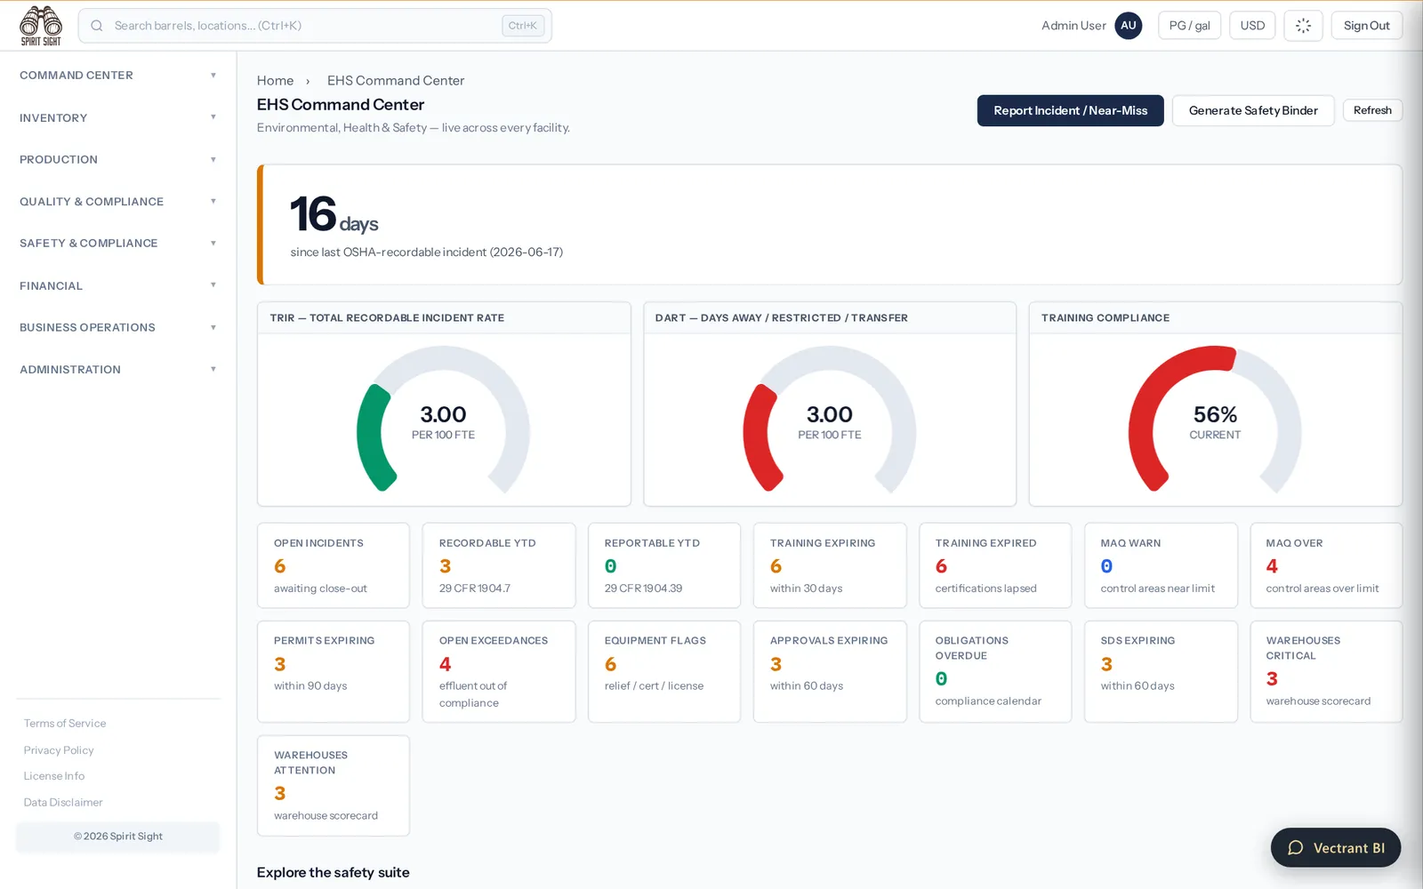Click the Ctrl+K shortcut badge

coord(523,26)
